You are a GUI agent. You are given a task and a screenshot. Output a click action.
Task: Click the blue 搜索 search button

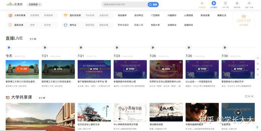tap(153, 4)
